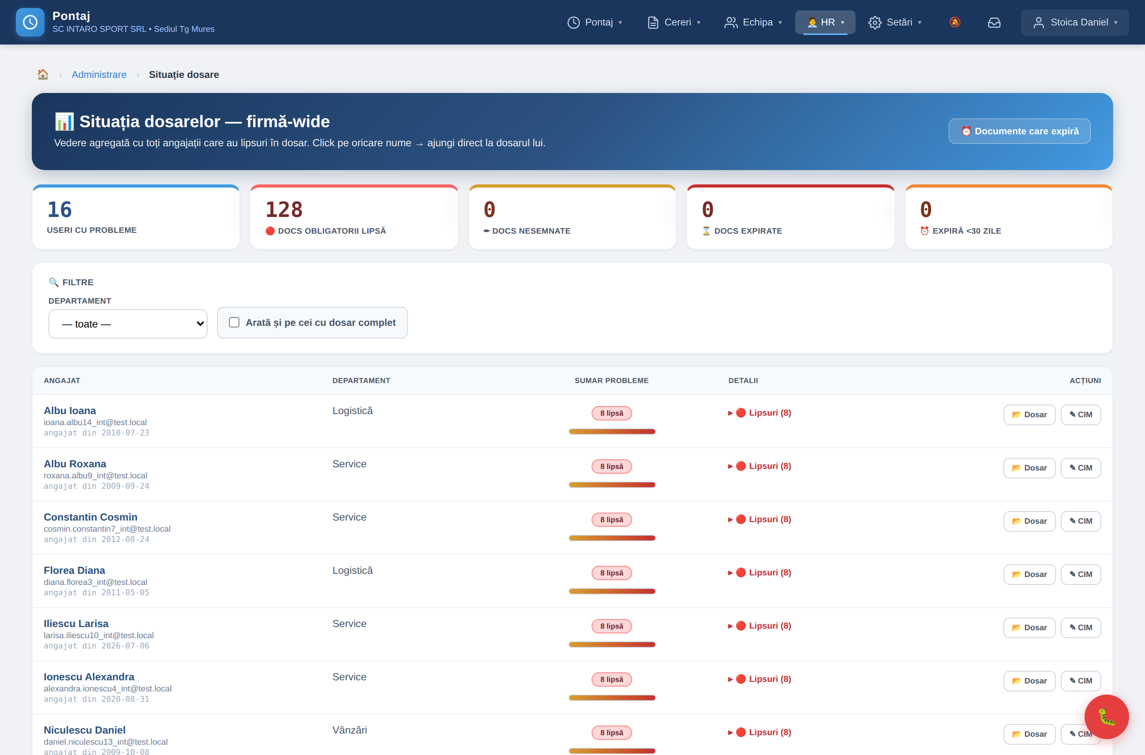
Task: Open Albu Roxana employee link
Action: pyautogui.click(x=75, y=464)
